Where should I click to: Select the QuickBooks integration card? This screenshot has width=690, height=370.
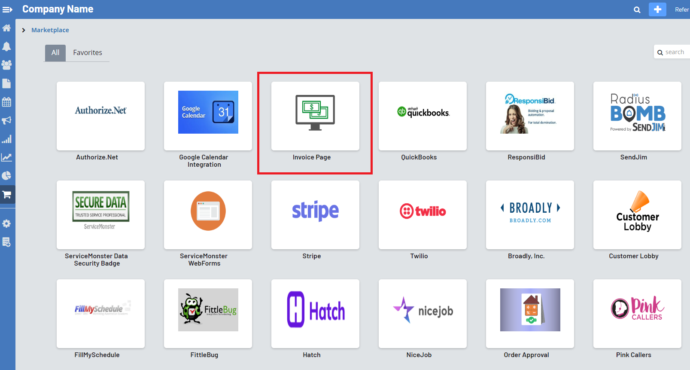pyautogui.click(x=423, y=116)
